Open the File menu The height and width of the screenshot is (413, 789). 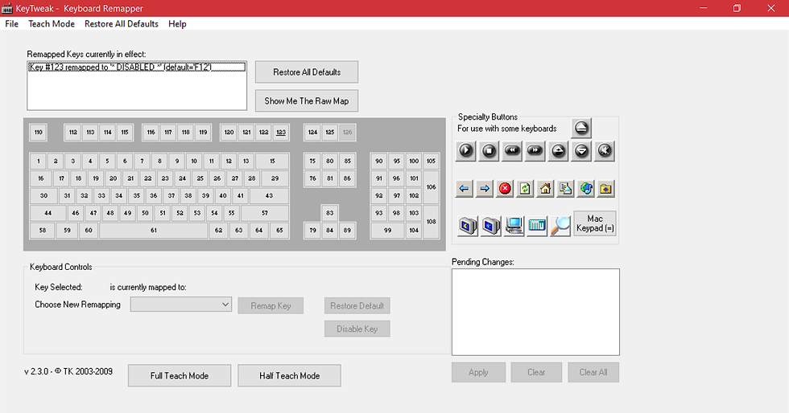click(11, 23)
